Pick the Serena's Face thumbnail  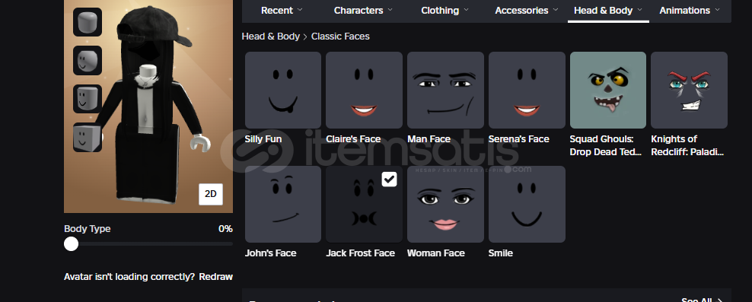pyautogui.click(x=527, y=90)
